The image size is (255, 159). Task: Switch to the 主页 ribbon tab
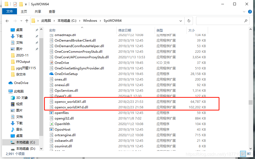pos(24,12)
